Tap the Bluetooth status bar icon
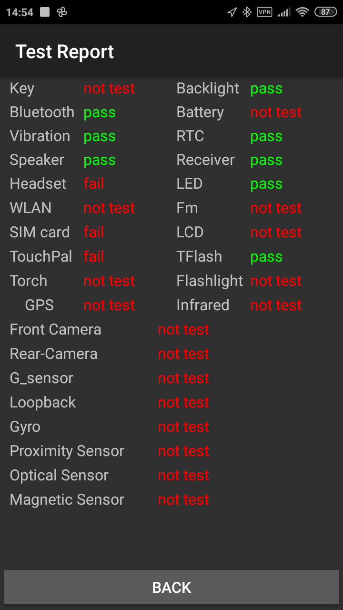 (x=247, y=12)
